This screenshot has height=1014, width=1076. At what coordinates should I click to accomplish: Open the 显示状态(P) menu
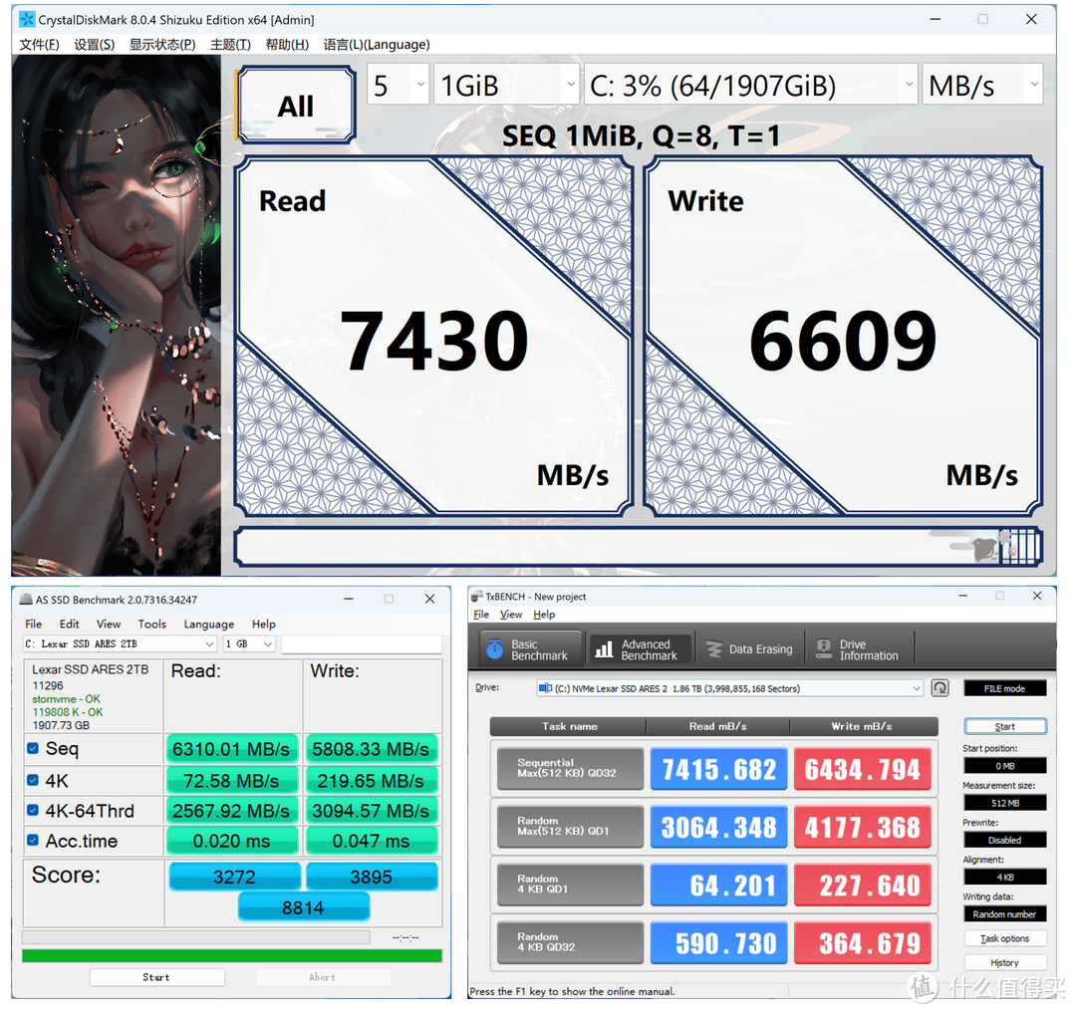162,45
